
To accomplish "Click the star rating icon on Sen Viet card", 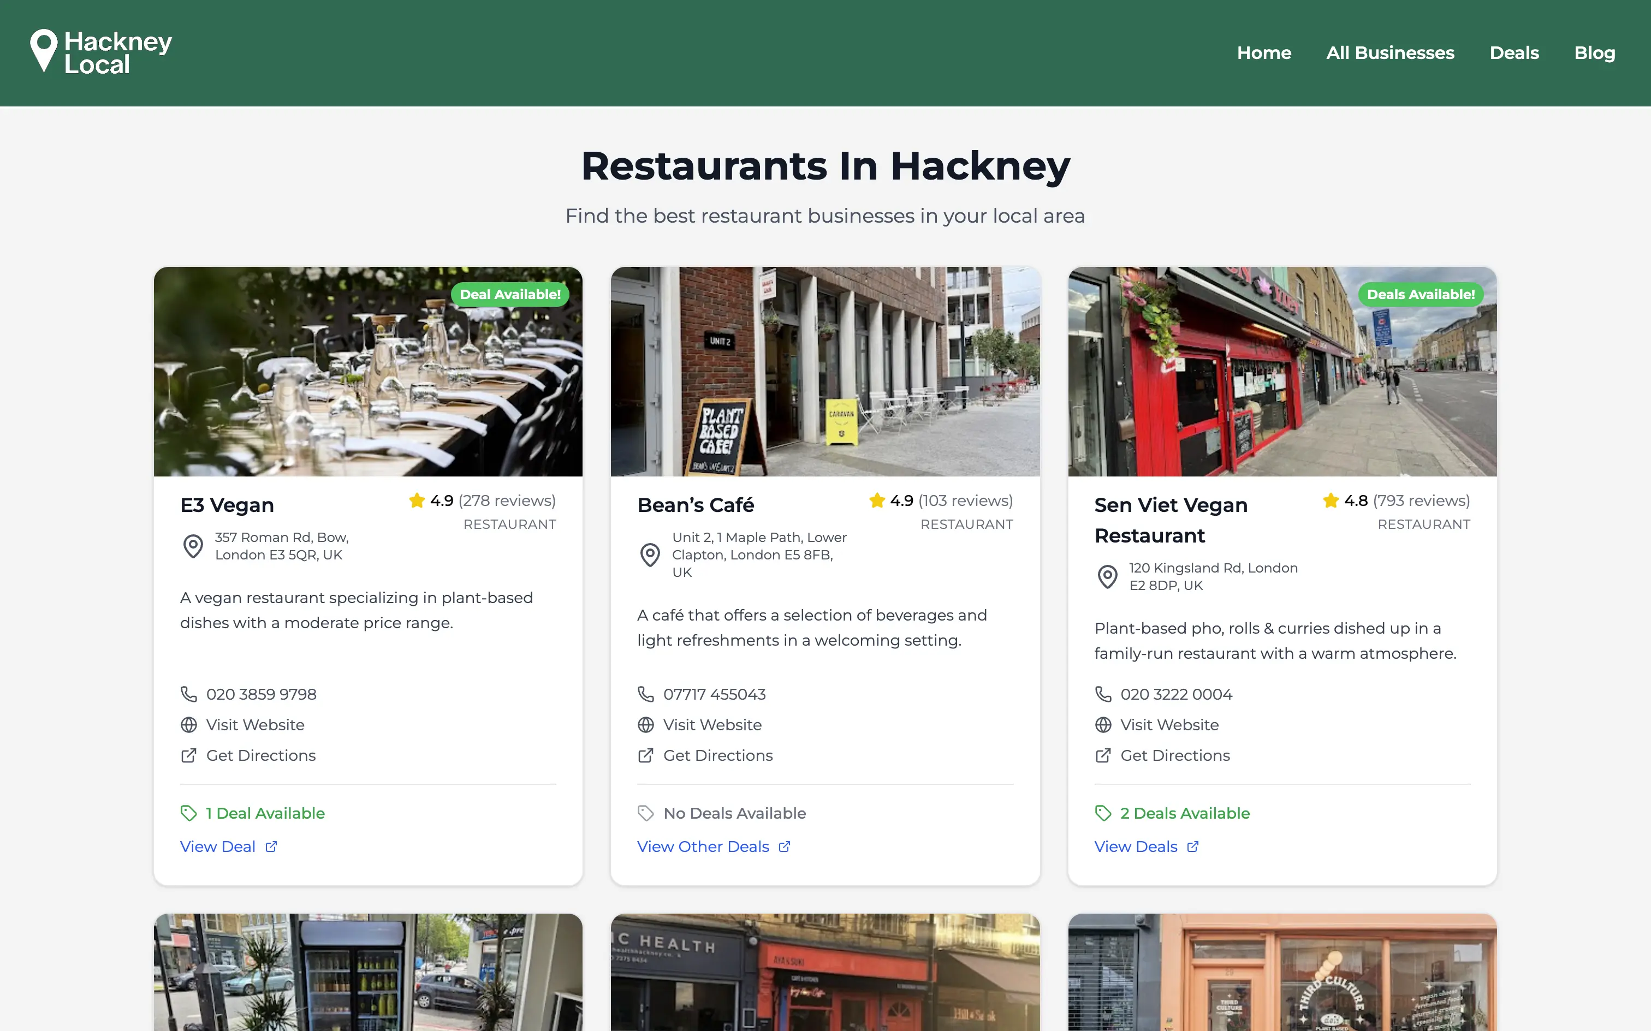I will click(1331, 501).
